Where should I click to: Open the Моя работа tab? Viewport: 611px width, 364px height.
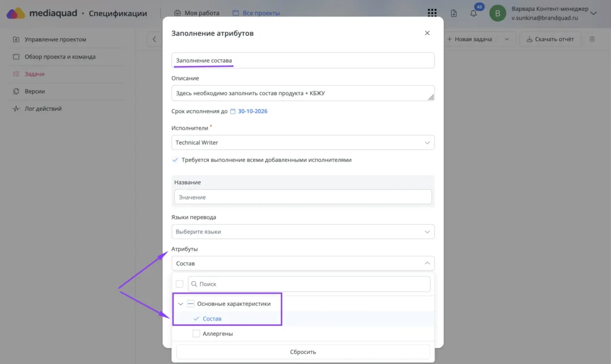(197, 13)
